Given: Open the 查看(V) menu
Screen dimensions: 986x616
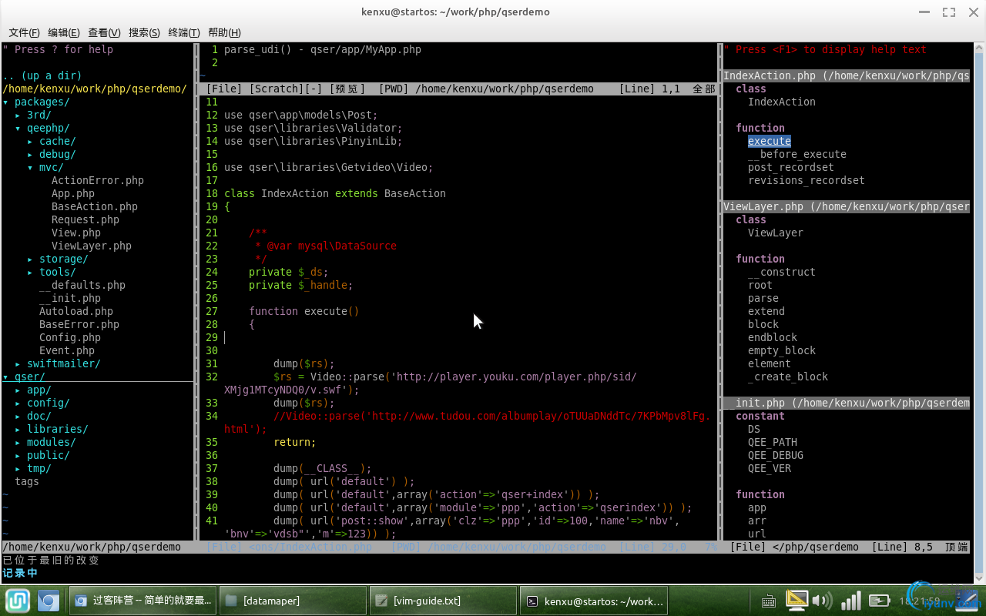Looking at the screenshot, I should tap(104, 32).
